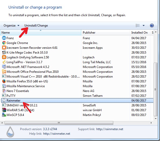Click the win.rar GmbH publisher cell

tap(92, 110)
